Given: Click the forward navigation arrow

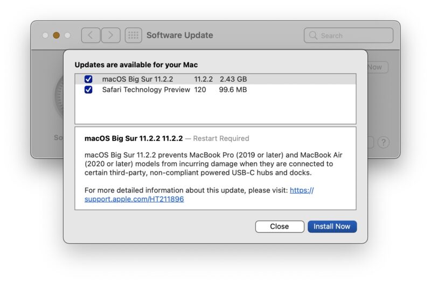Looking at the screenshot, I should 110,35.
